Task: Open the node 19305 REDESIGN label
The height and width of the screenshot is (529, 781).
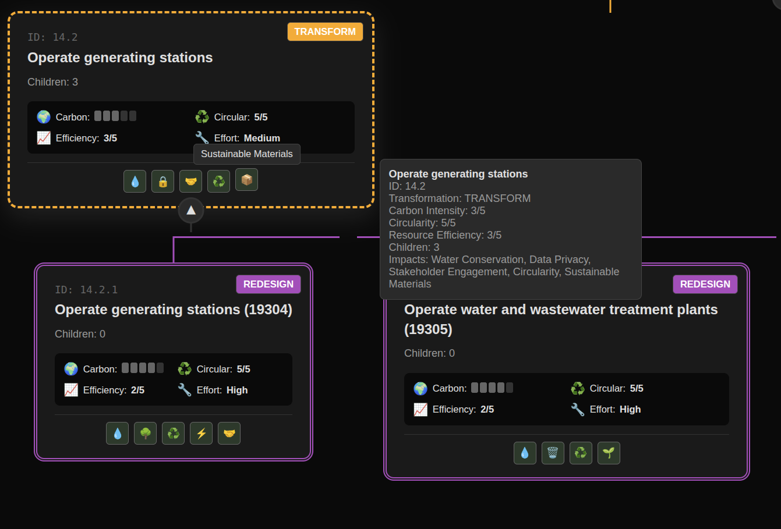Action: (705, 284)
